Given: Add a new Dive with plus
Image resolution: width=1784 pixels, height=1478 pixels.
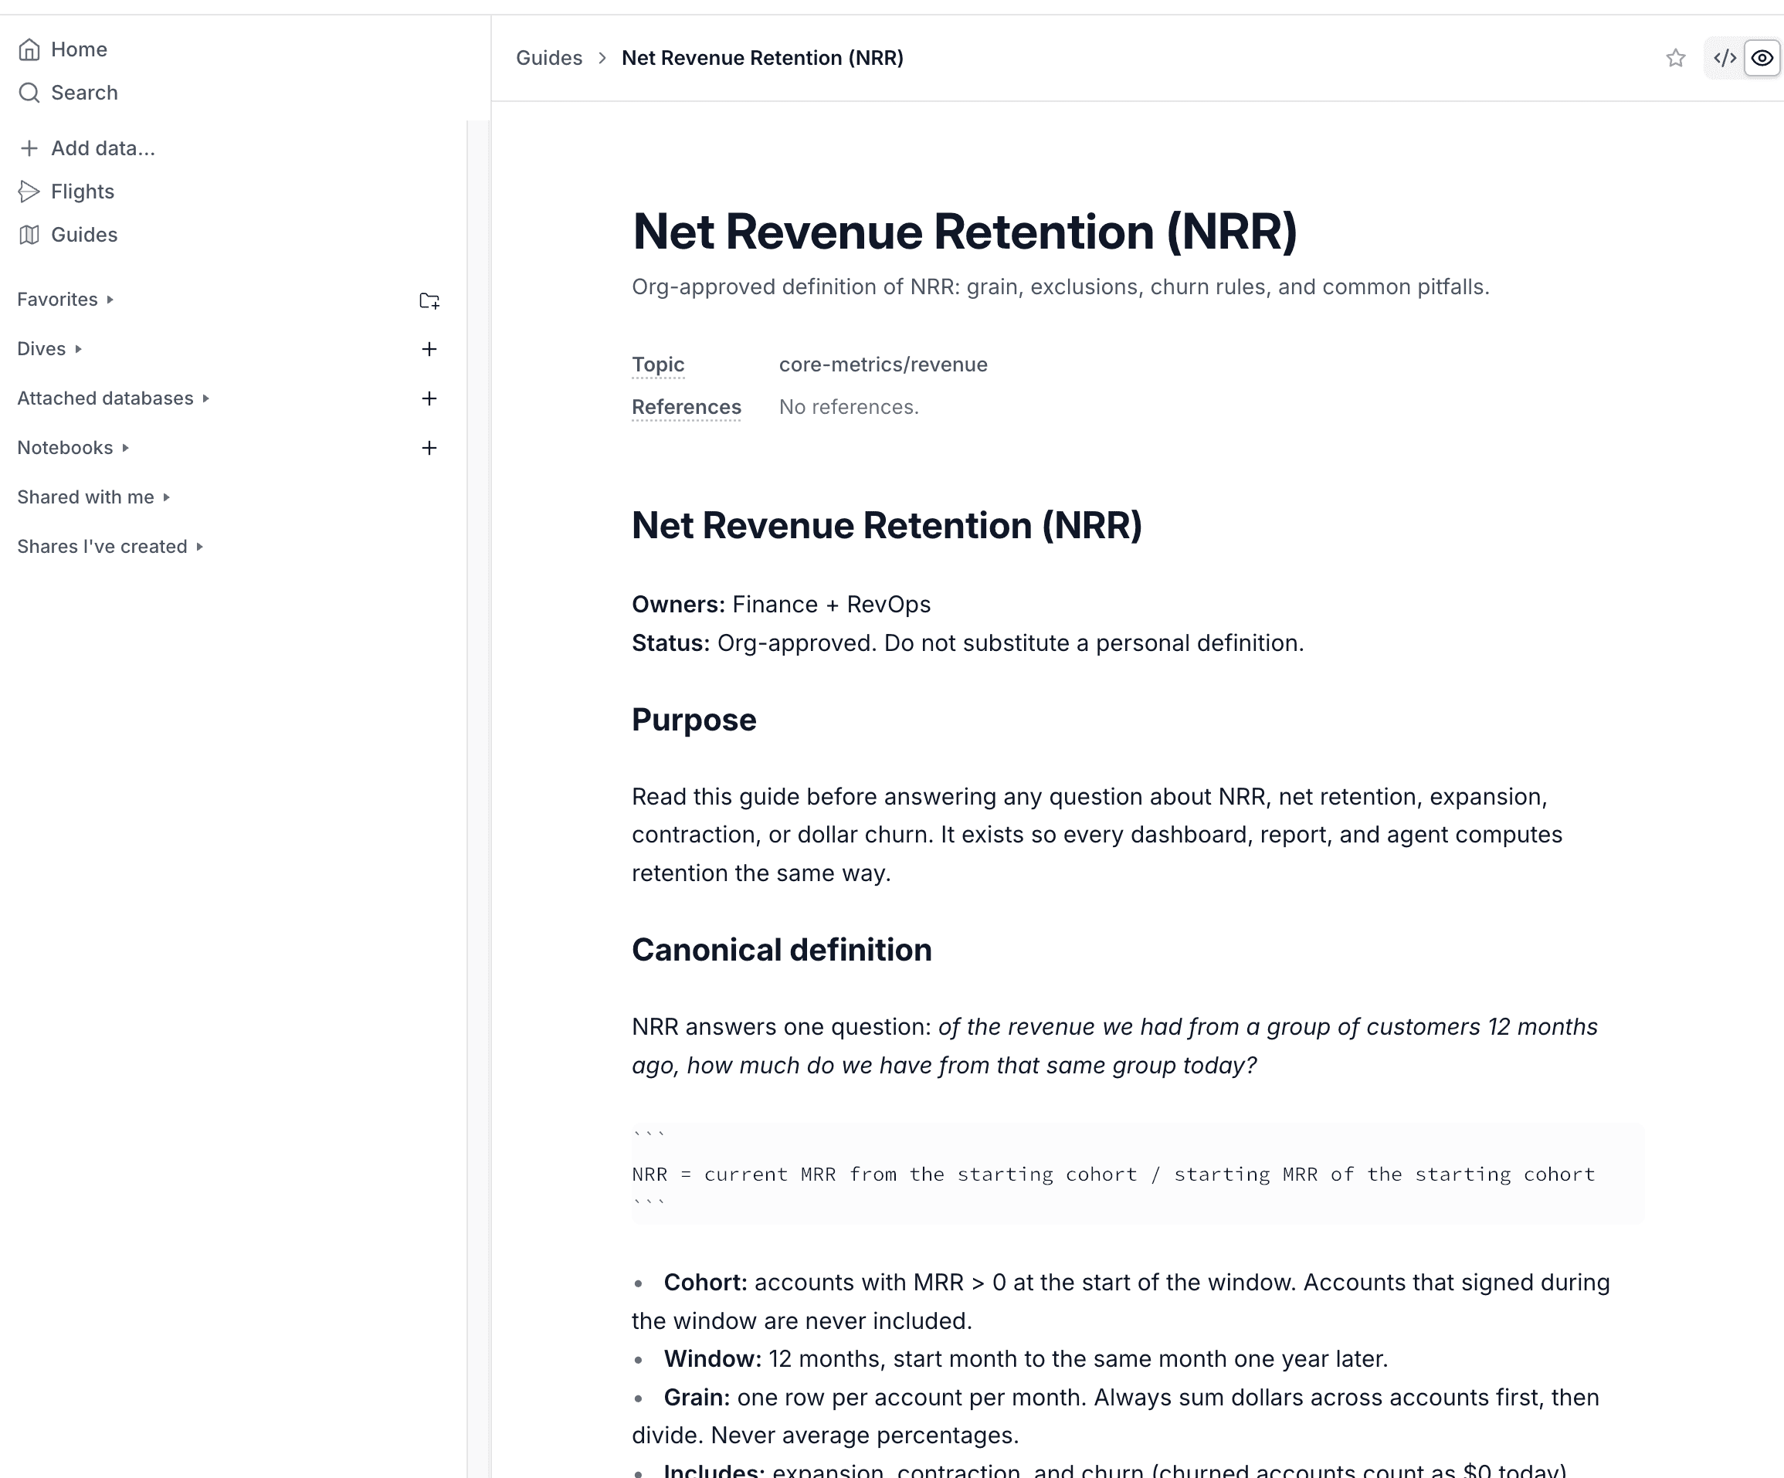Looking at the screenshot, I should (x=429, y=349).
